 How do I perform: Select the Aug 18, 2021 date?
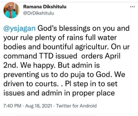pyautogui.click(x=38, y=106)
